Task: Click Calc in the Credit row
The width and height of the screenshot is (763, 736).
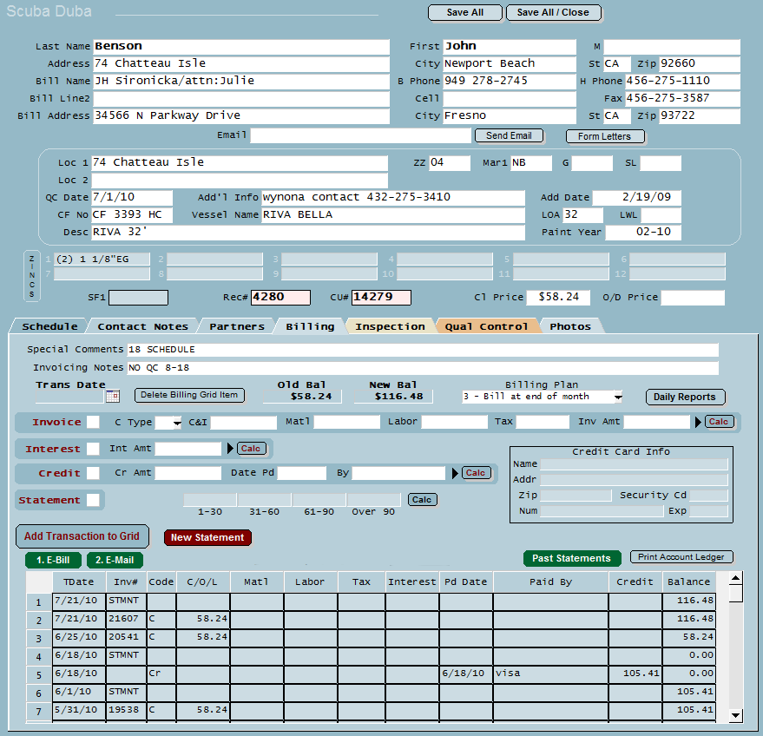Action: (476, 473)
